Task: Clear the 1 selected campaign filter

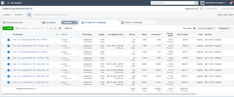Action: (76, 23)
